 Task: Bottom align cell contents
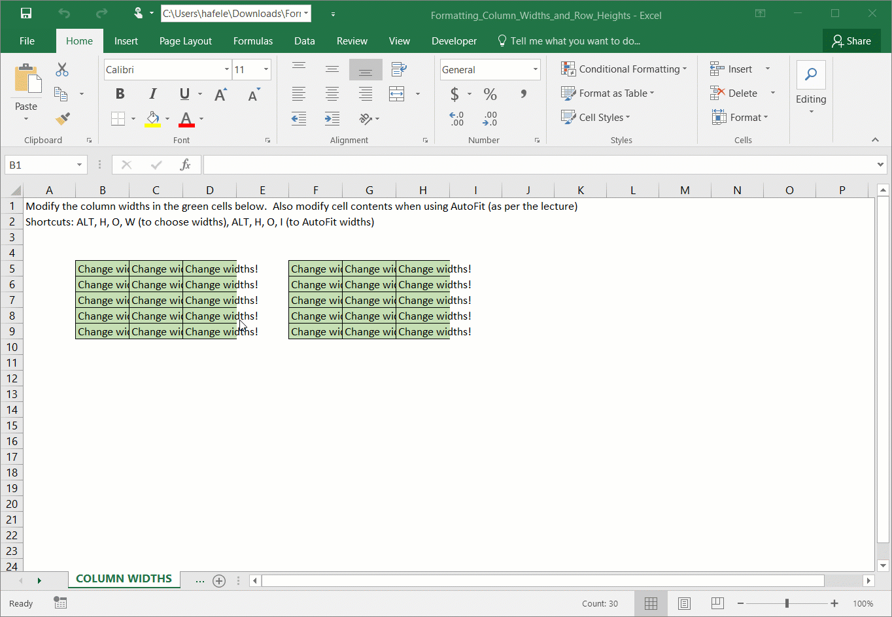(x=366, y=69)
